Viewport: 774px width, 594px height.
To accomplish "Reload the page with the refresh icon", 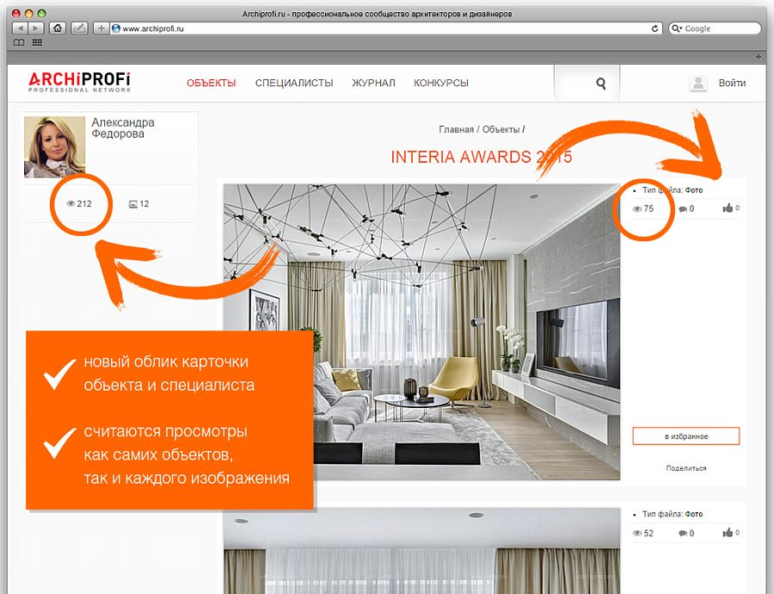I will click(x=655, y=28).
